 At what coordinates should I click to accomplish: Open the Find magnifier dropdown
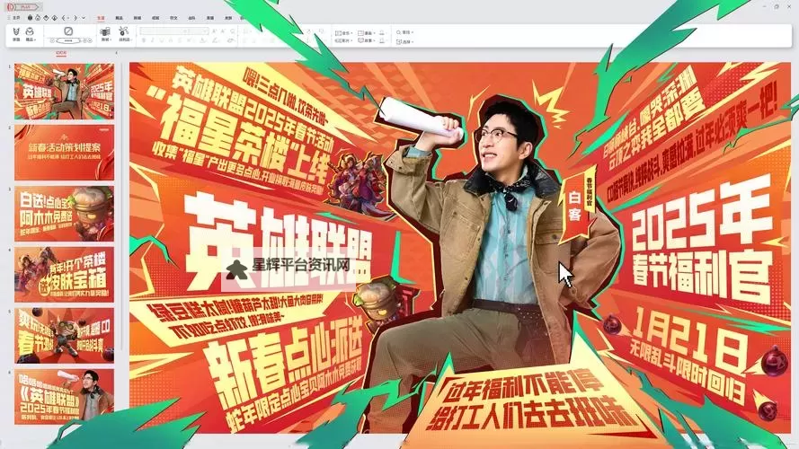405,32
